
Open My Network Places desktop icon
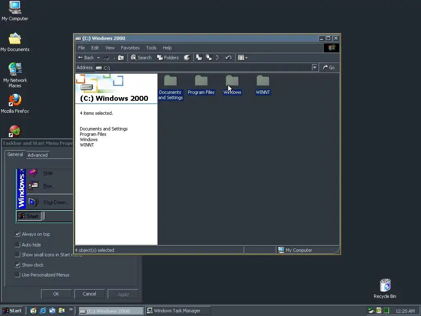[x=15, y=76]
